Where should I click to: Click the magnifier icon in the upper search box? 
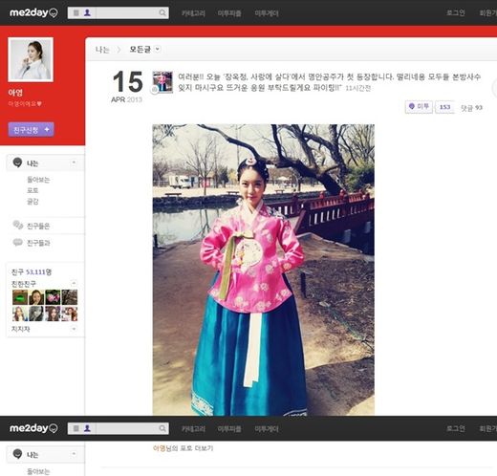click(162, 12)
